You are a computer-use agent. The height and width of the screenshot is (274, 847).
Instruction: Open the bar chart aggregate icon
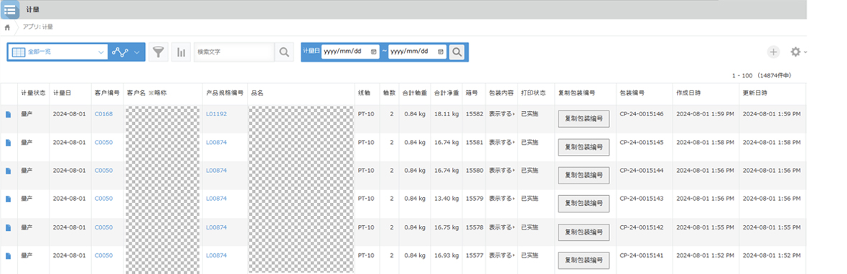[x=181, y=52]
